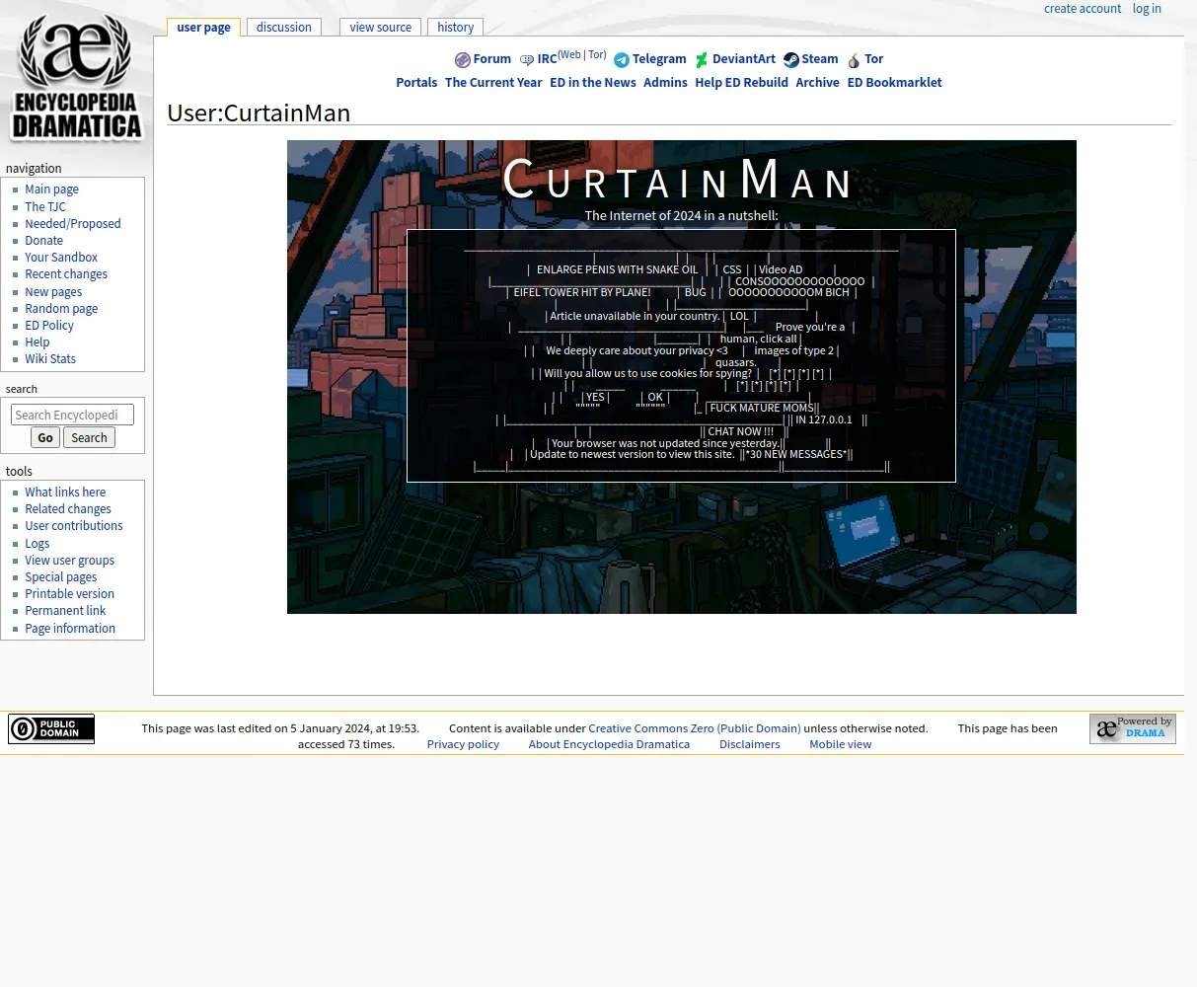
Task: Click the CurtainMan pixel-art banner image
Action: click(681, 553)
